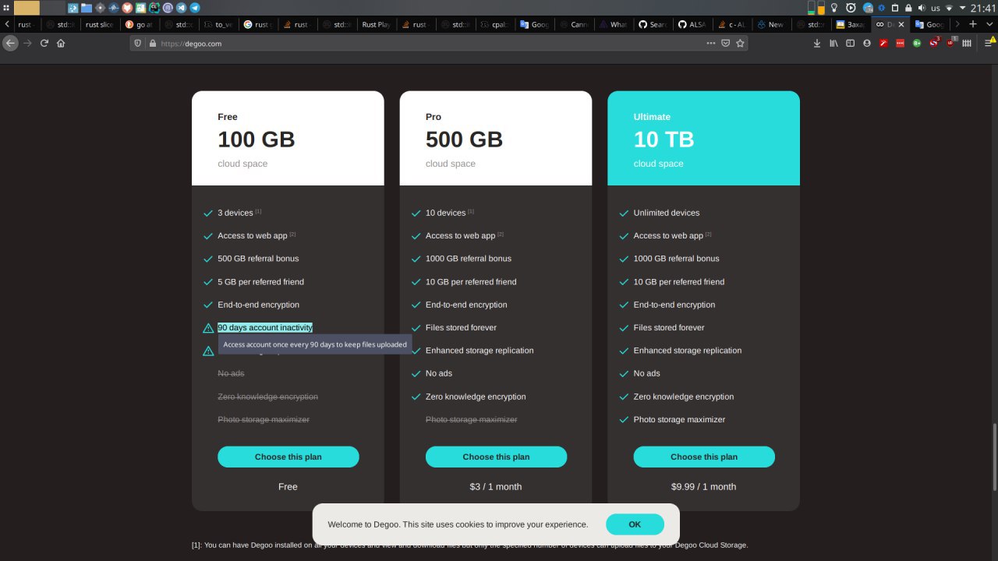Click the green B+ extension icon

(x=917, y=44)
